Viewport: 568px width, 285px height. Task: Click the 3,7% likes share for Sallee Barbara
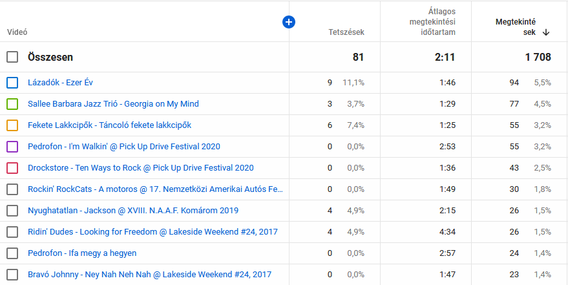[355, 104]
